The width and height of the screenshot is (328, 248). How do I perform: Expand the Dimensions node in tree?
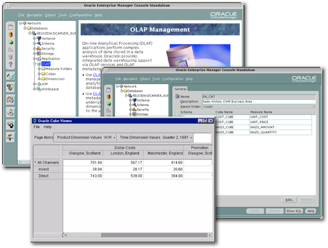[x=39, y=79]
